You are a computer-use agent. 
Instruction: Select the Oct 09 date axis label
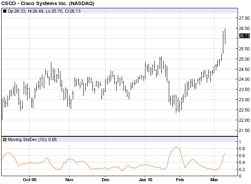point(30,180)
